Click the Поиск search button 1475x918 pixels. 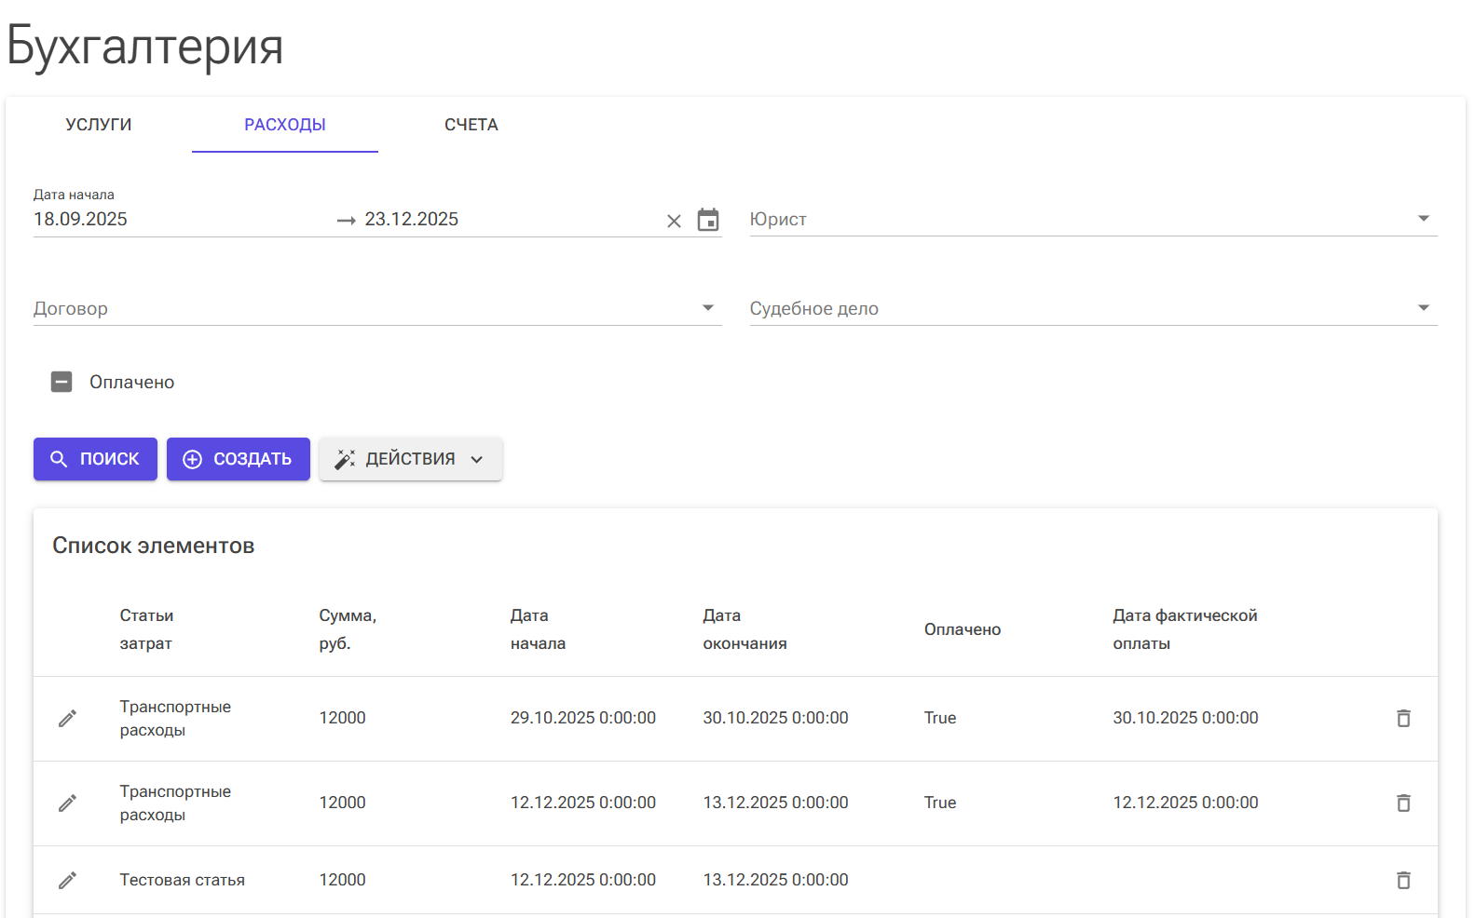click(95, 459)
